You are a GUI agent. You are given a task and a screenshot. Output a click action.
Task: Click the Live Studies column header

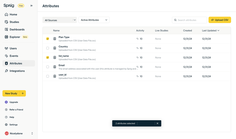161,30
